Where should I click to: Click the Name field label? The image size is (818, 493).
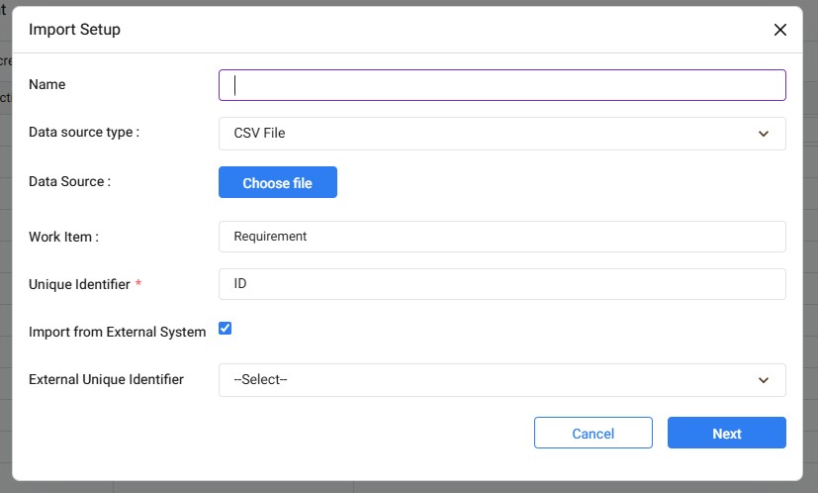pyautogui.click(x=47, y=85)
